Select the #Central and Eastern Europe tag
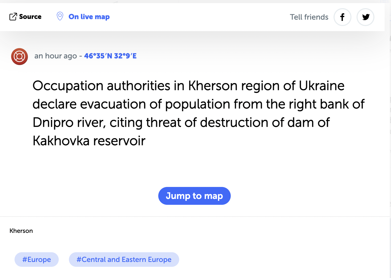The width and height of the screenshot is (391, 278). pos(124,260)
